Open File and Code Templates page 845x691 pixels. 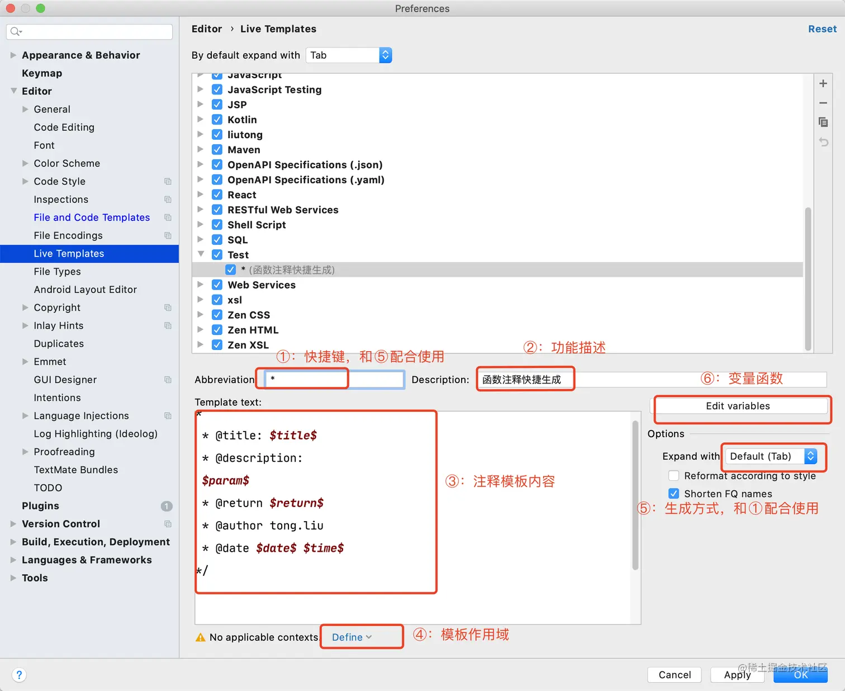[x=92, y=217]
